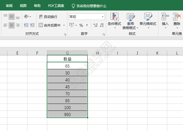
Task: Click the align text left icon
Action: 6,25
